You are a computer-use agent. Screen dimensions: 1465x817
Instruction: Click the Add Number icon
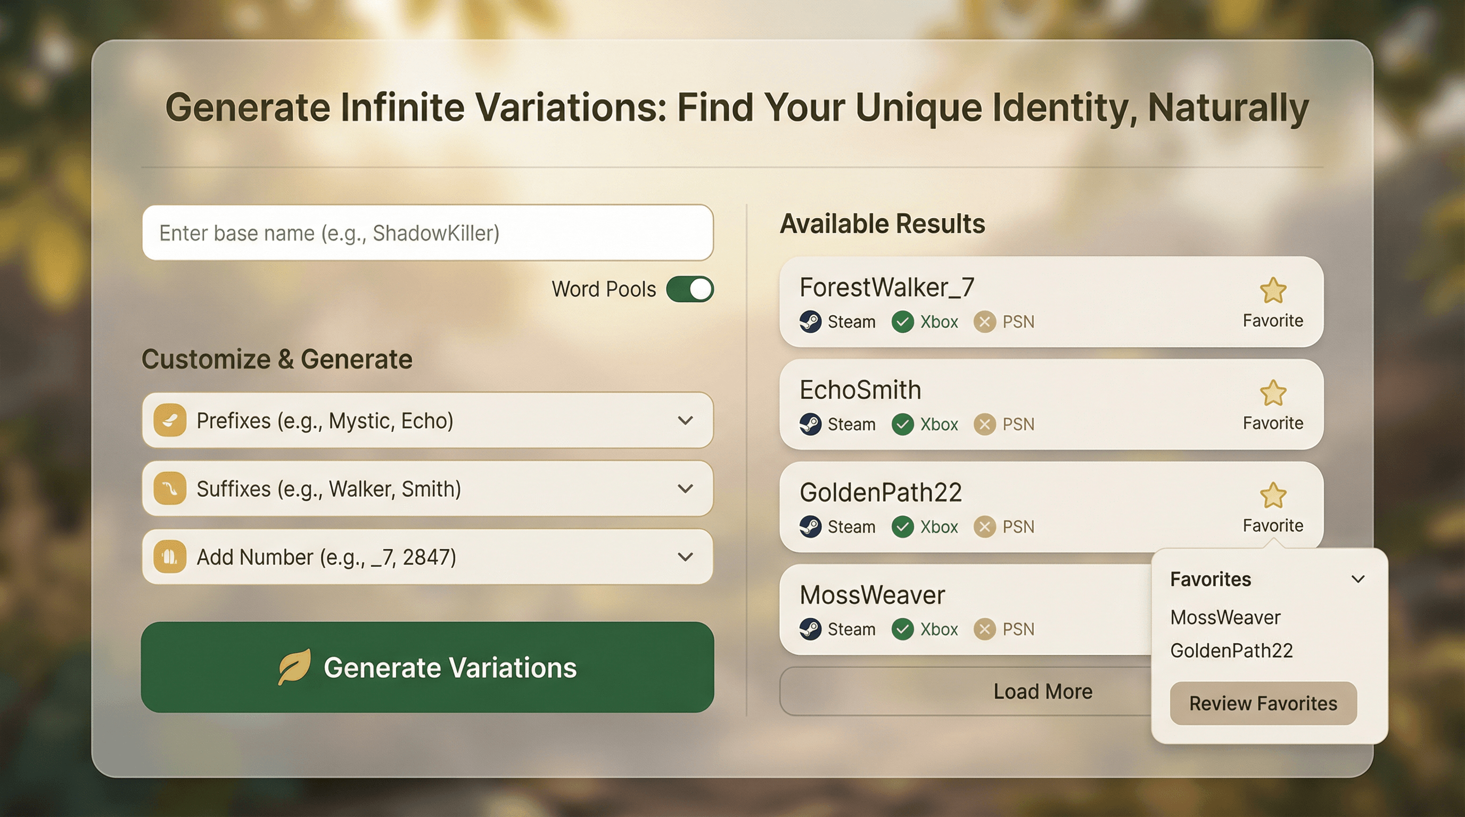(169, 557)
